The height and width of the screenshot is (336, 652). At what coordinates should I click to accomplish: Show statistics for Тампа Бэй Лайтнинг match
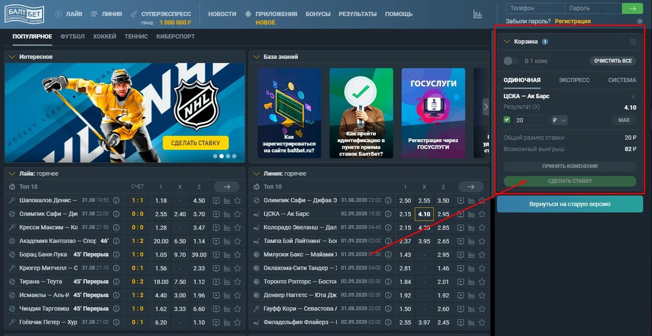[x=472, y=241]
